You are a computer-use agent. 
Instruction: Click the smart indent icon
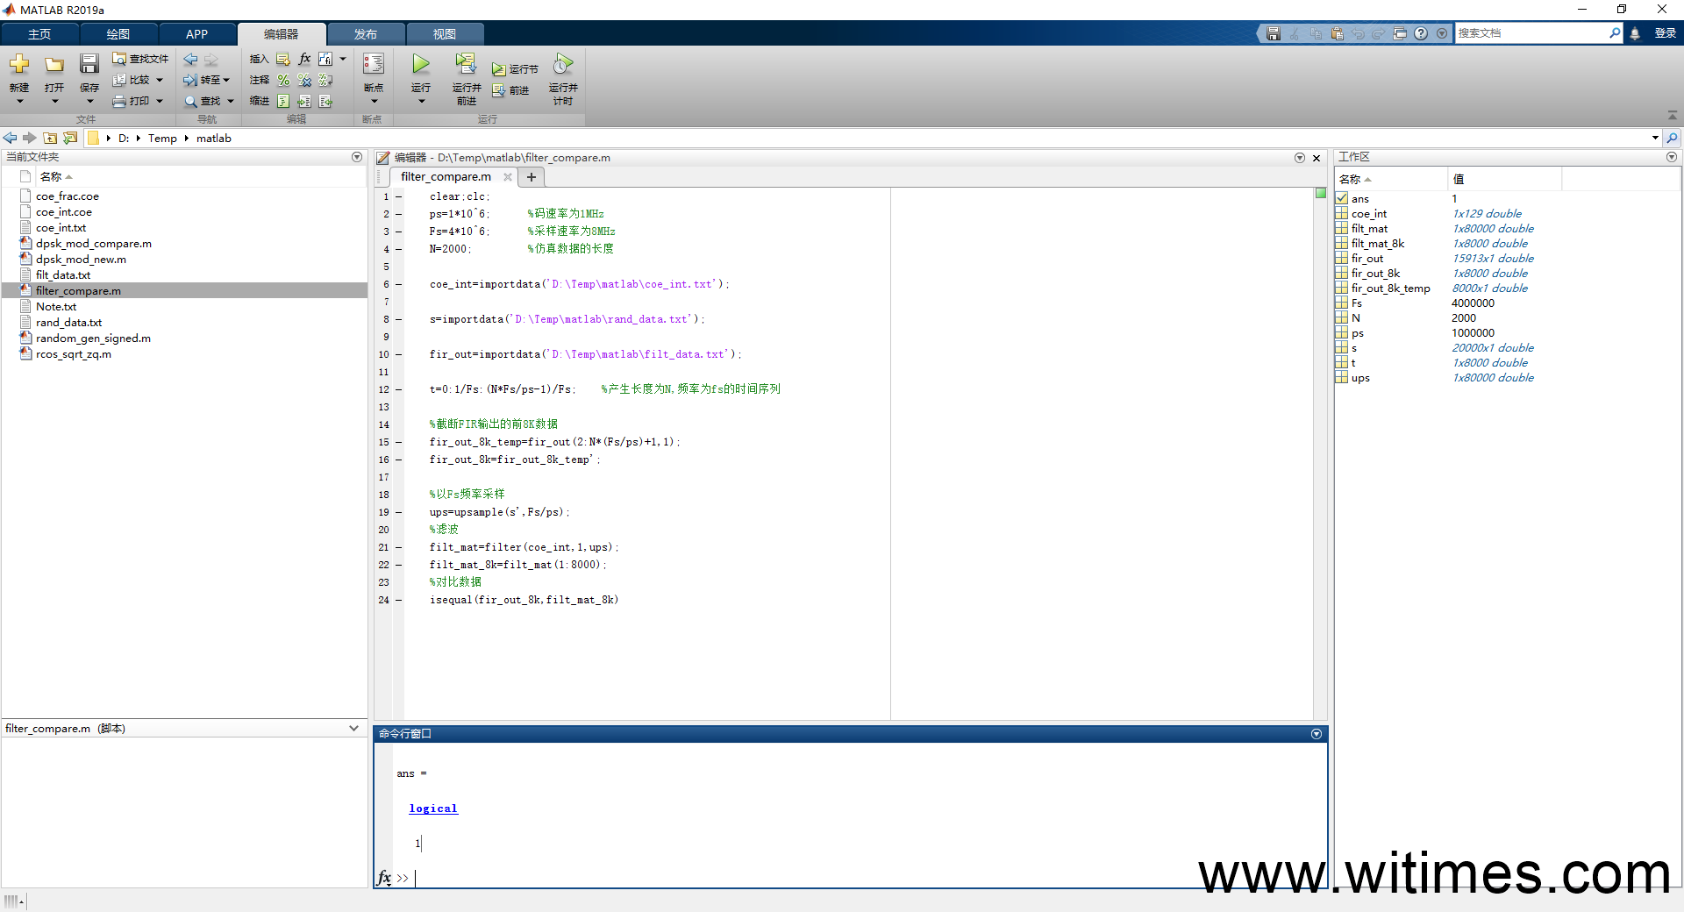point(283,101)
